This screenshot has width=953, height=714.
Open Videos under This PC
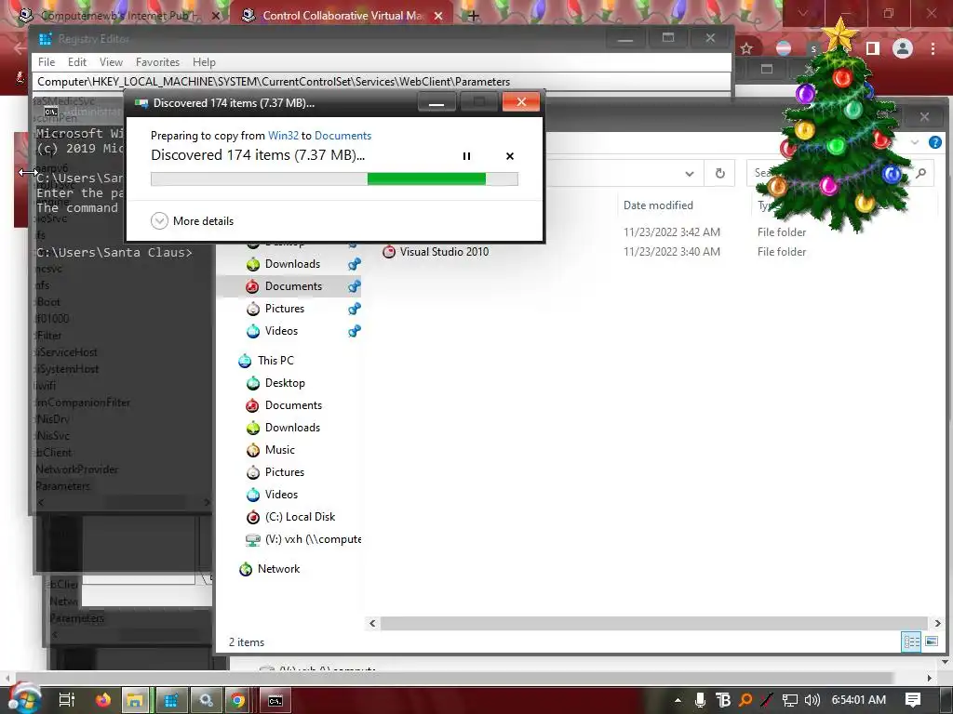(x=281, y=495)
